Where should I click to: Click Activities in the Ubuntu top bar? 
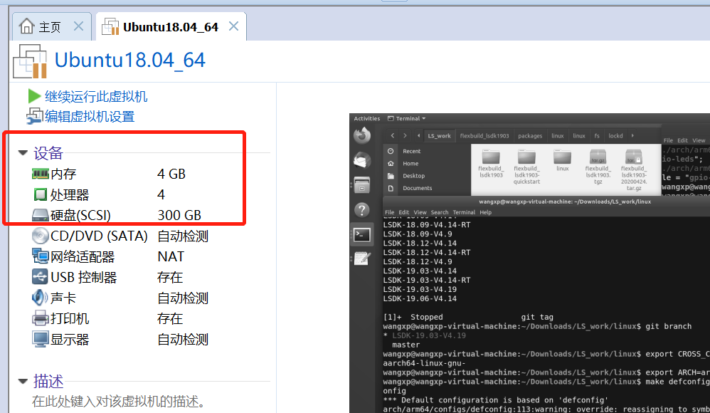point(368,118)
